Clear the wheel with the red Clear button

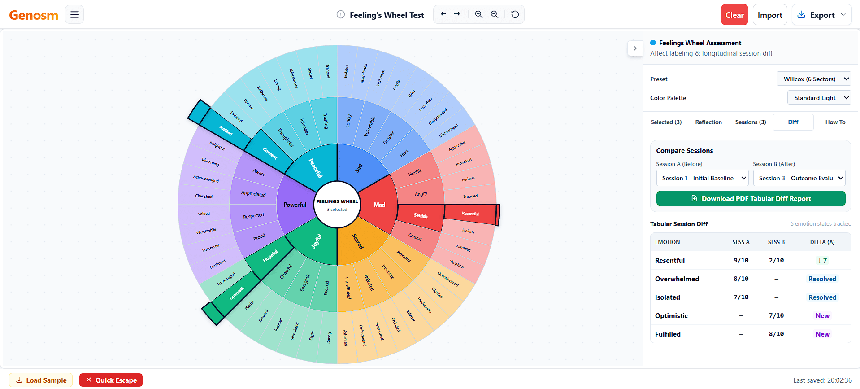[x=734, y=15]
